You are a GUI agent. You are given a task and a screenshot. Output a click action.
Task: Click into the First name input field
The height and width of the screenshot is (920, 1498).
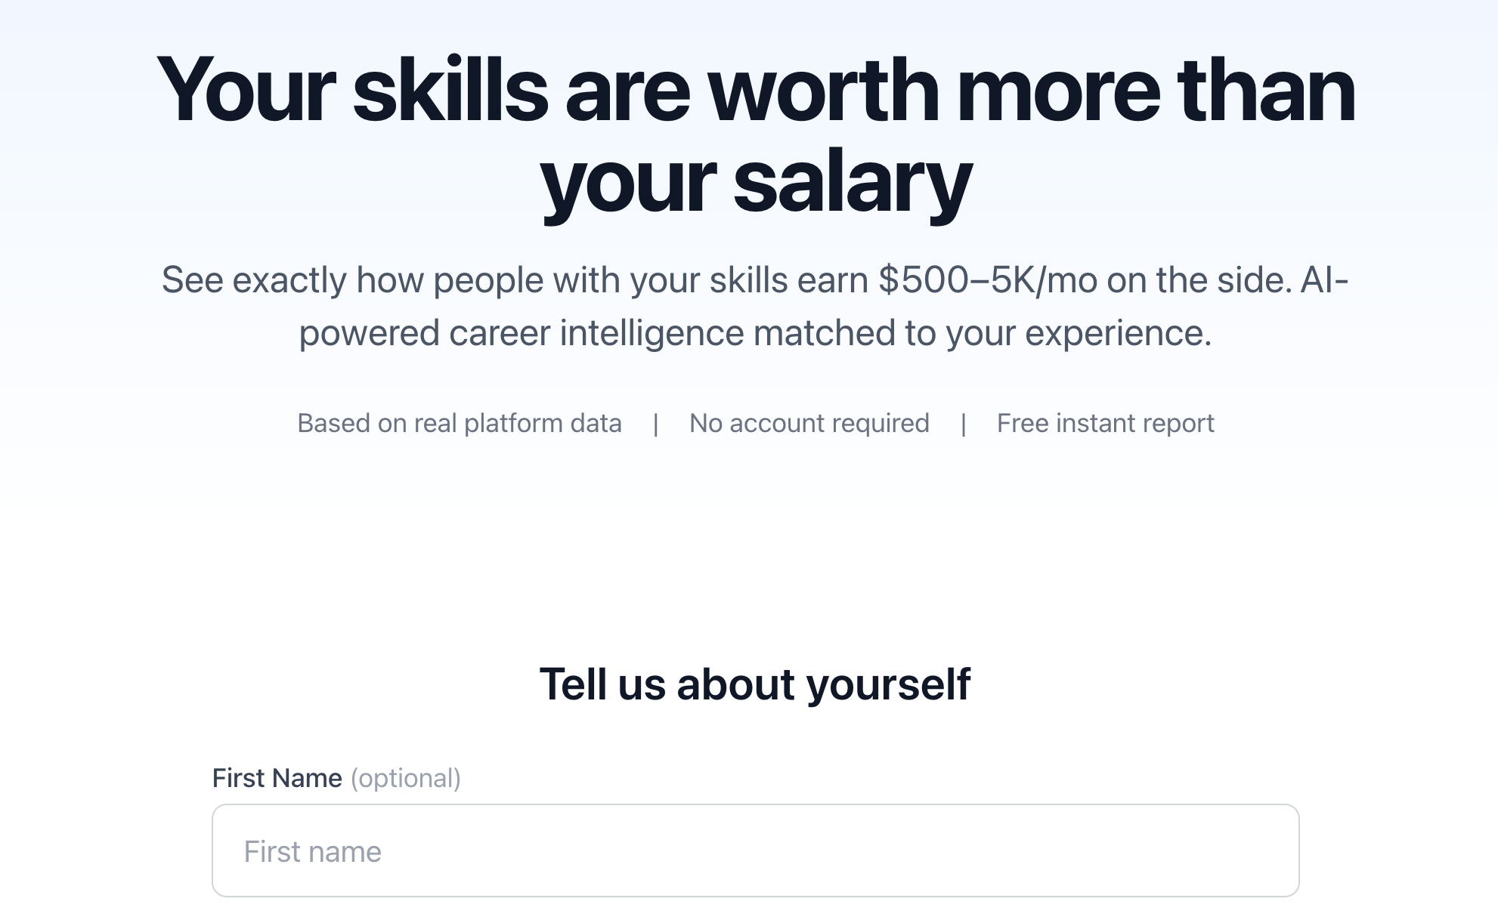click(x=756, y=851)
